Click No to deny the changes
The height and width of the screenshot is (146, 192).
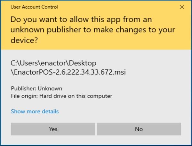pos(139,129)
